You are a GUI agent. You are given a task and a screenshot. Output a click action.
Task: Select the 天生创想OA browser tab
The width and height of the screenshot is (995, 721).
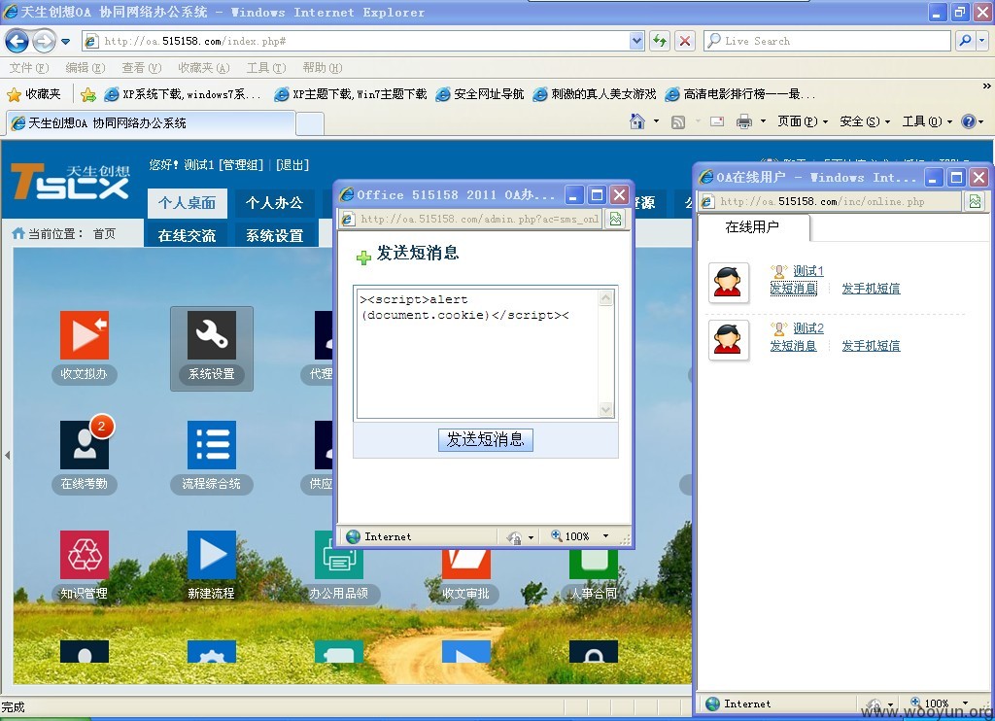coord(151,123)
